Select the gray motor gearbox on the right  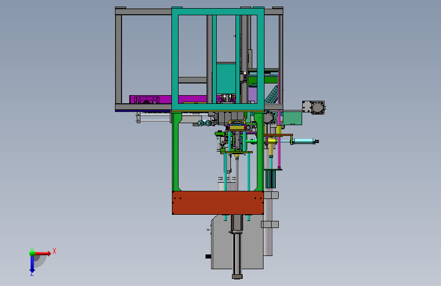(x=314, y=107)
